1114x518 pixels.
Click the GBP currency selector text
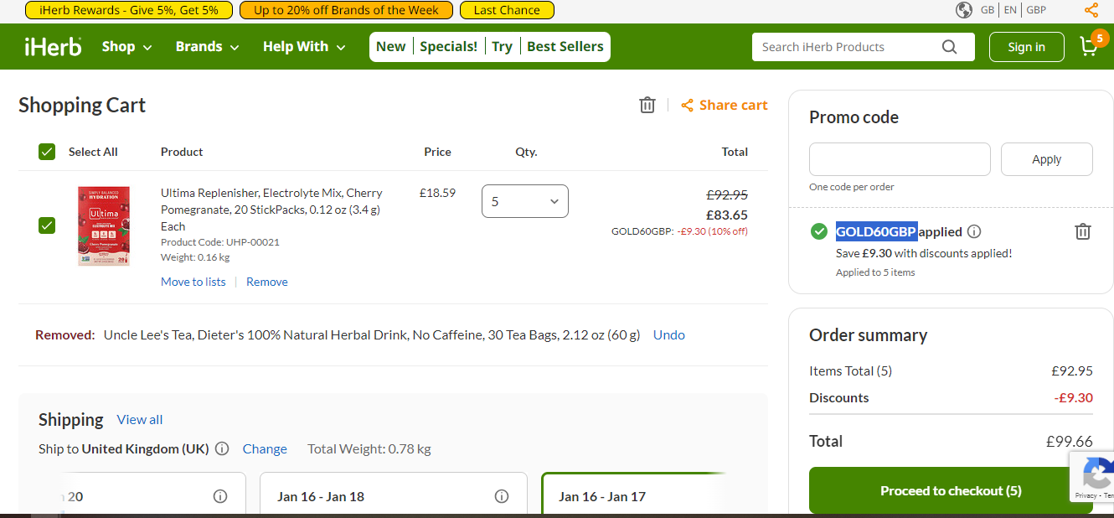pyautogui.click(x=1036, y=10)
